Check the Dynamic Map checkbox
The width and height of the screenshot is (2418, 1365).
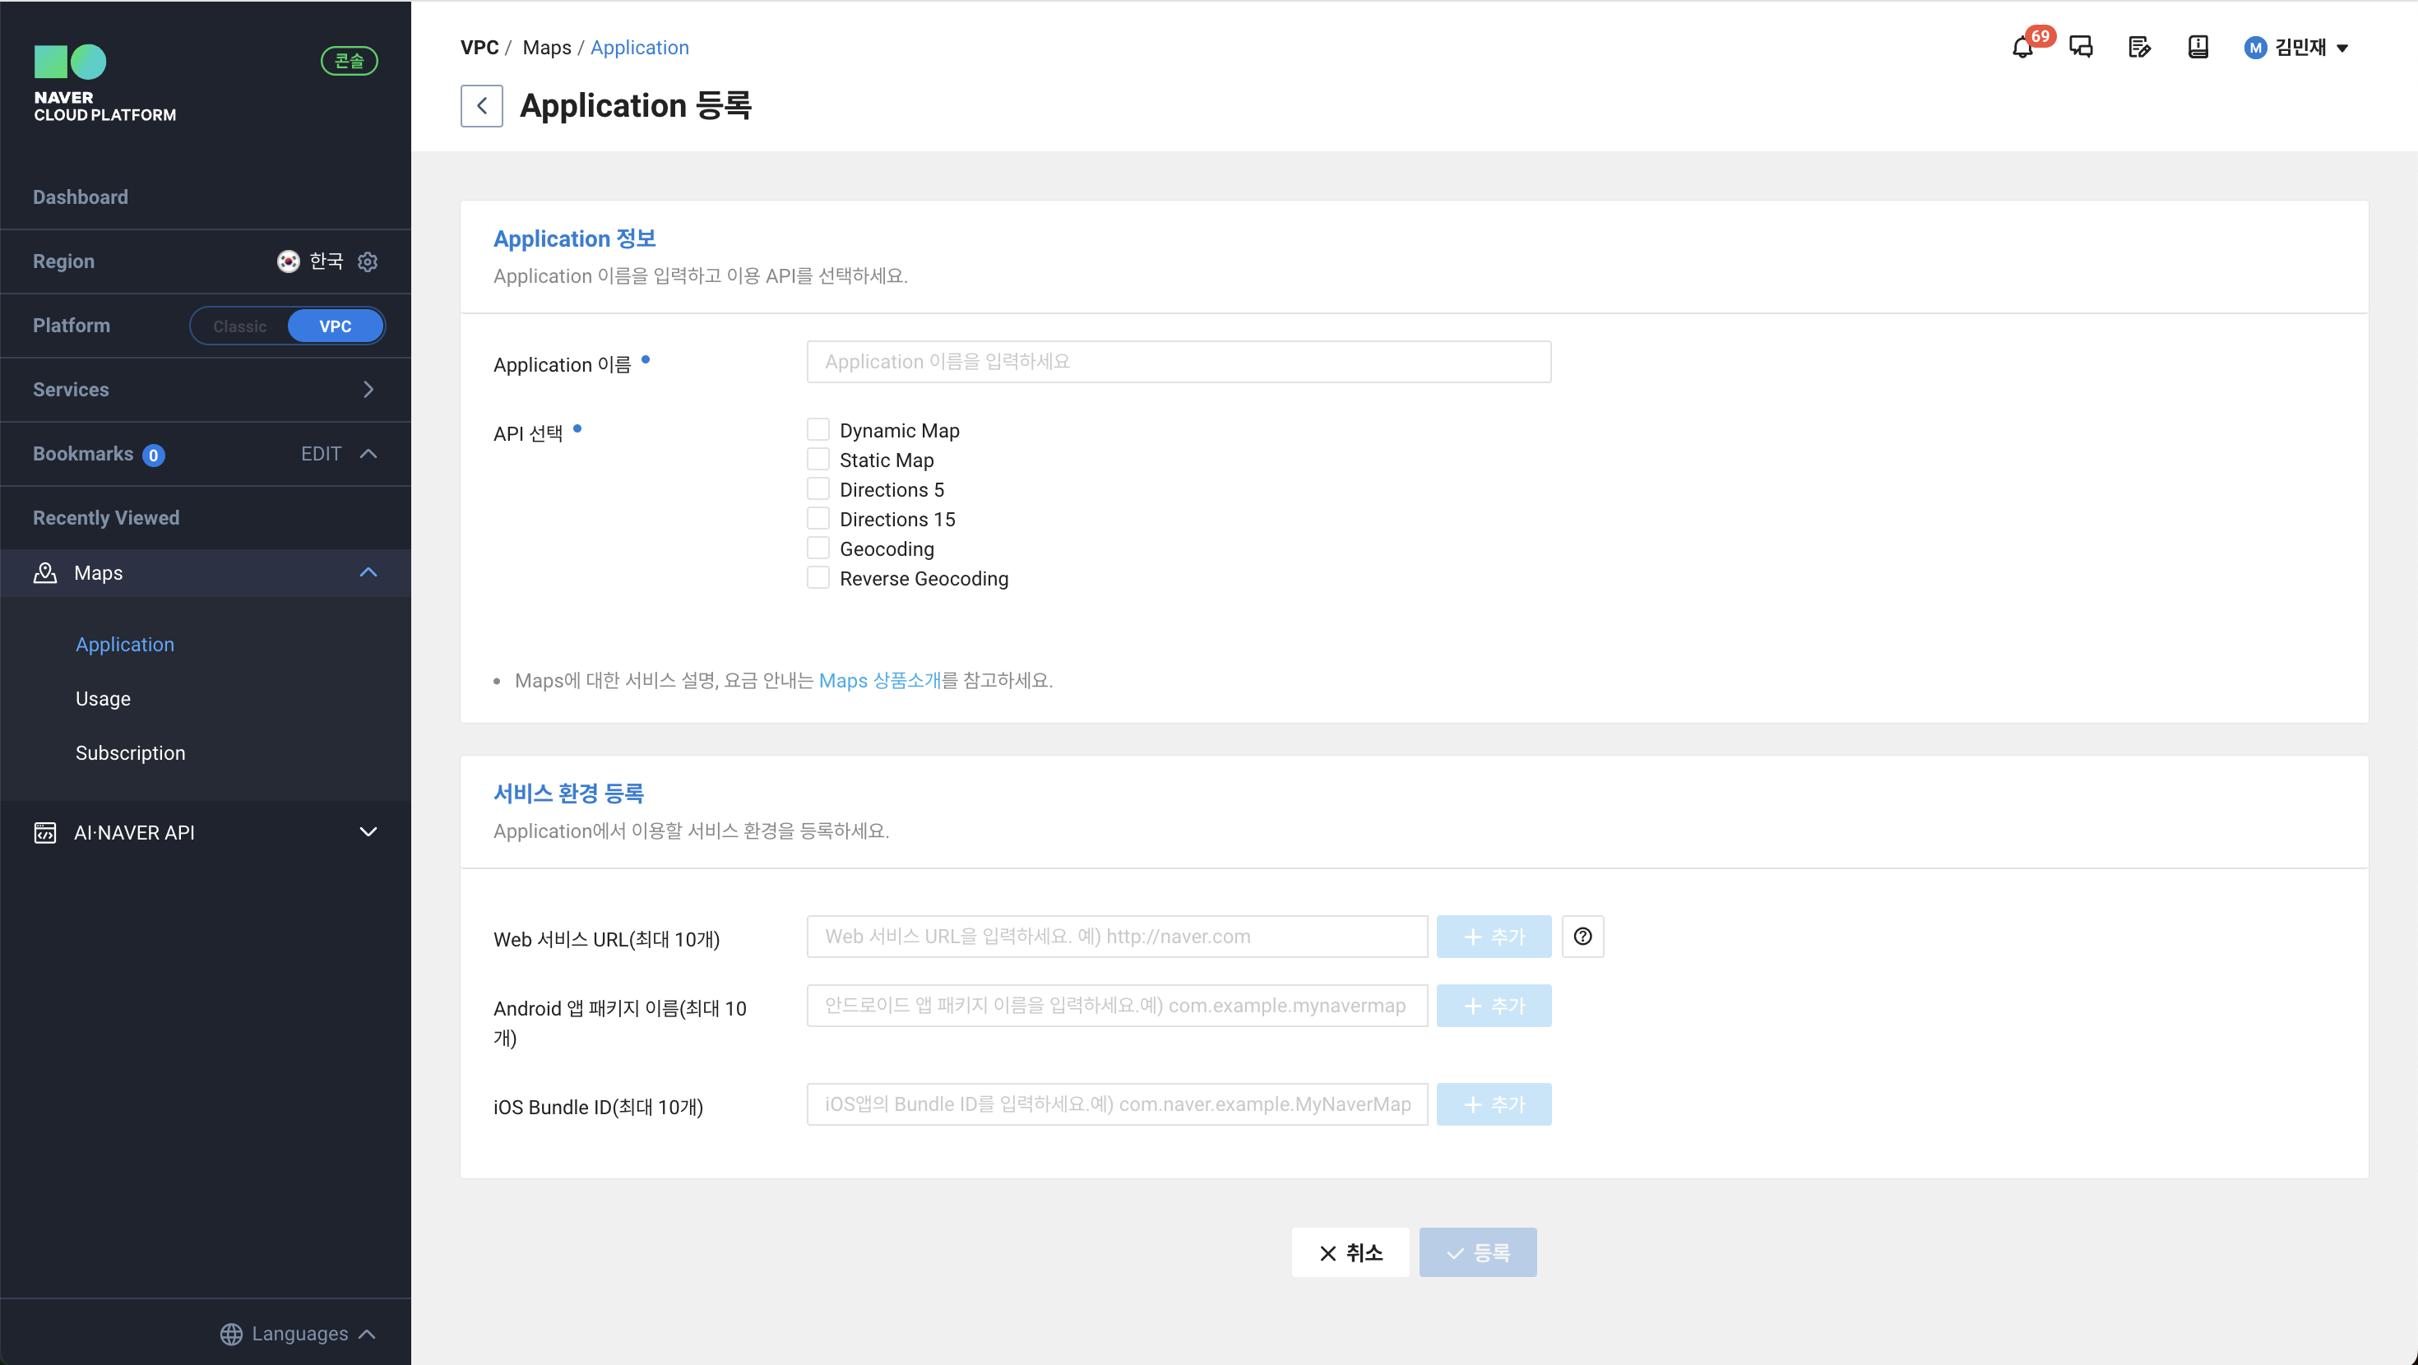click(818, 430)
